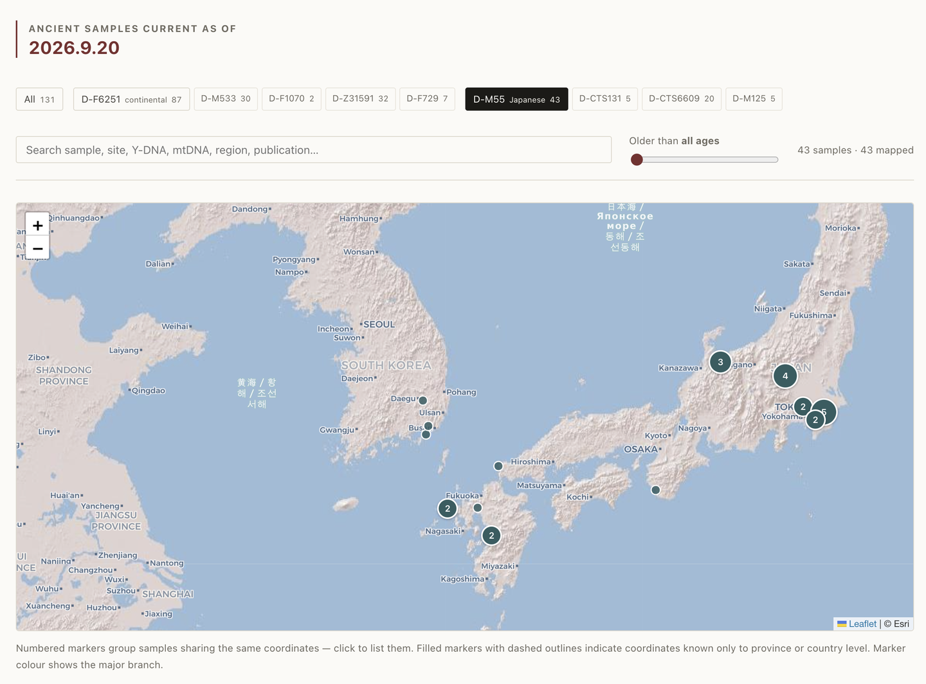Filter samples by D-CTS131
This screenshot has width=926, height=684.
[x=604, y=99]
